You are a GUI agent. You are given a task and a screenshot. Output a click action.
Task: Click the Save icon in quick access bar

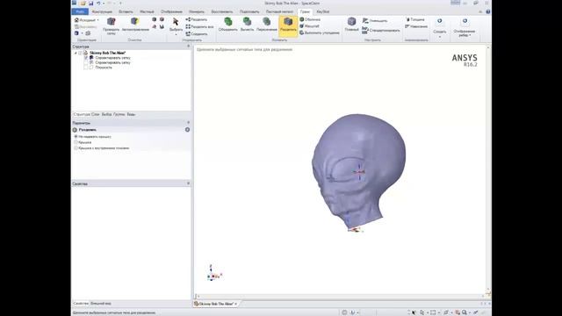90,4
